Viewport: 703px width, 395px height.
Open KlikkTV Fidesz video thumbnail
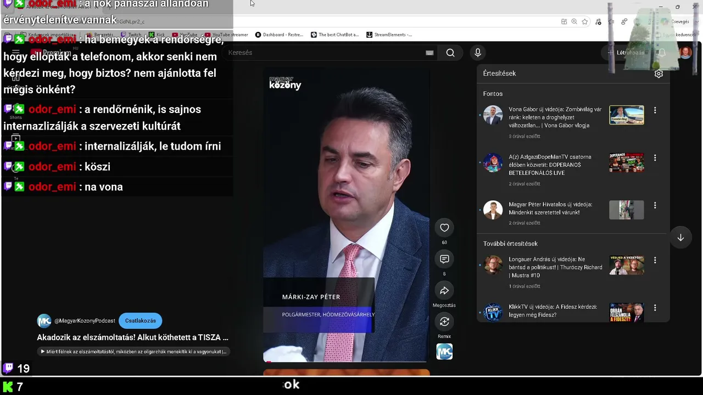point(627,312)
